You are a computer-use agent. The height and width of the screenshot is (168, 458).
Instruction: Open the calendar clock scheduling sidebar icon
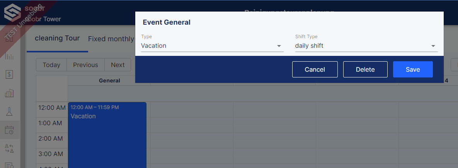click(x=10, y=130)
